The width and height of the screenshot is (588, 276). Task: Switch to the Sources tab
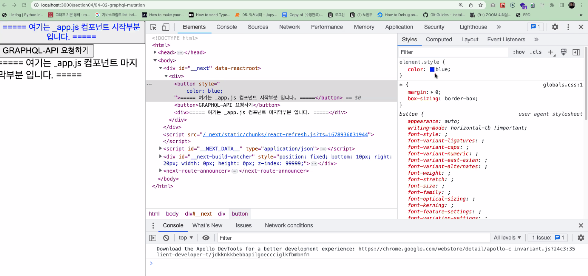coord(258,27)
